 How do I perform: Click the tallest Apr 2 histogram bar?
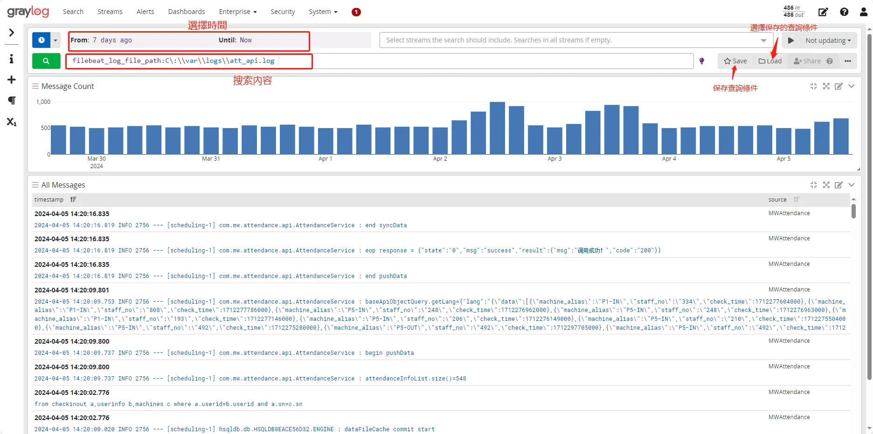click(497, 128)
